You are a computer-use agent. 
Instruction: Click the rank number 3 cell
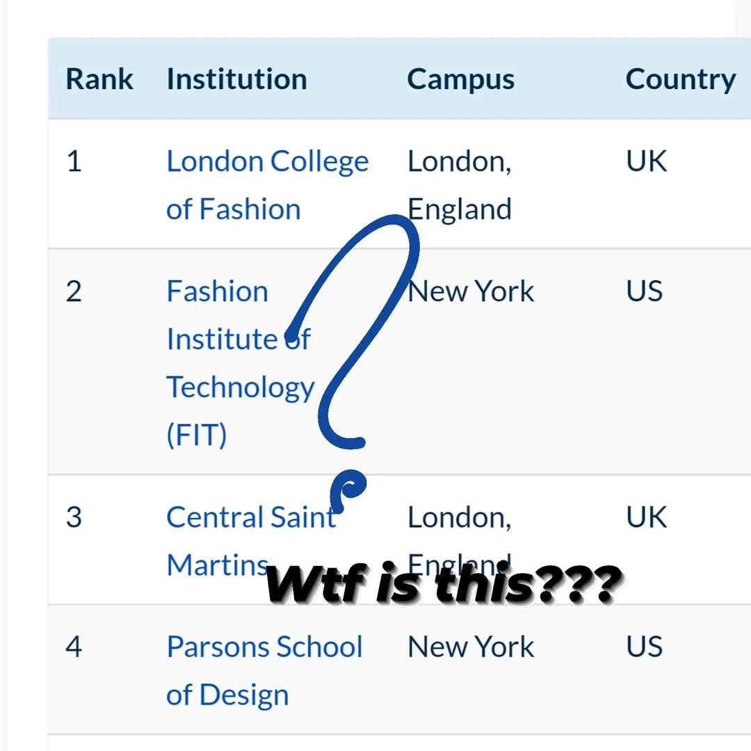coord(74,517)
